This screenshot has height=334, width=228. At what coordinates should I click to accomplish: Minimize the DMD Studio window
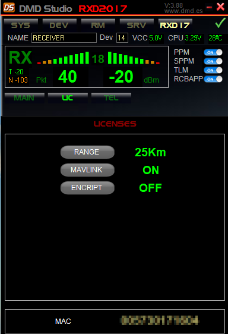point(209,8)
